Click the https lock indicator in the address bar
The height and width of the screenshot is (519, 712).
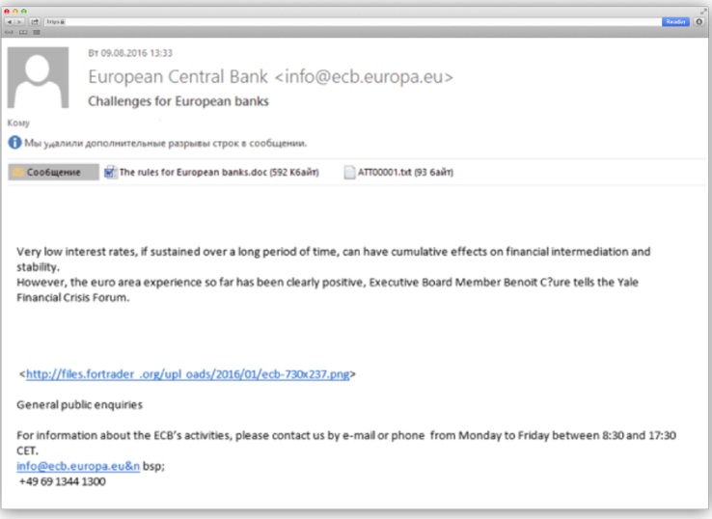[56, 22]
